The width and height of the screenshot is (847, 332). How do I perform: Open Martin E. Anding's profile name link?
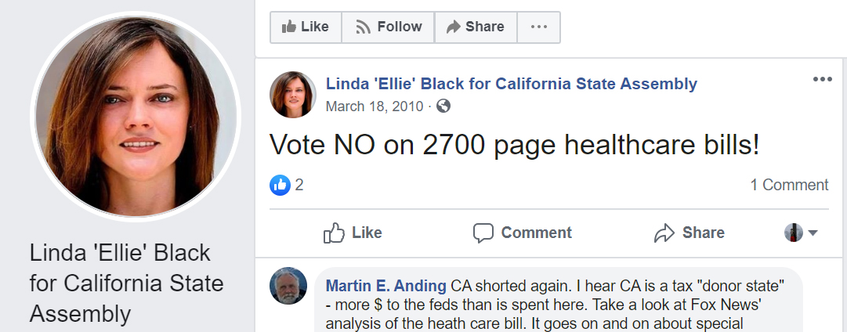pyautogui.click(x=385, y=285)
